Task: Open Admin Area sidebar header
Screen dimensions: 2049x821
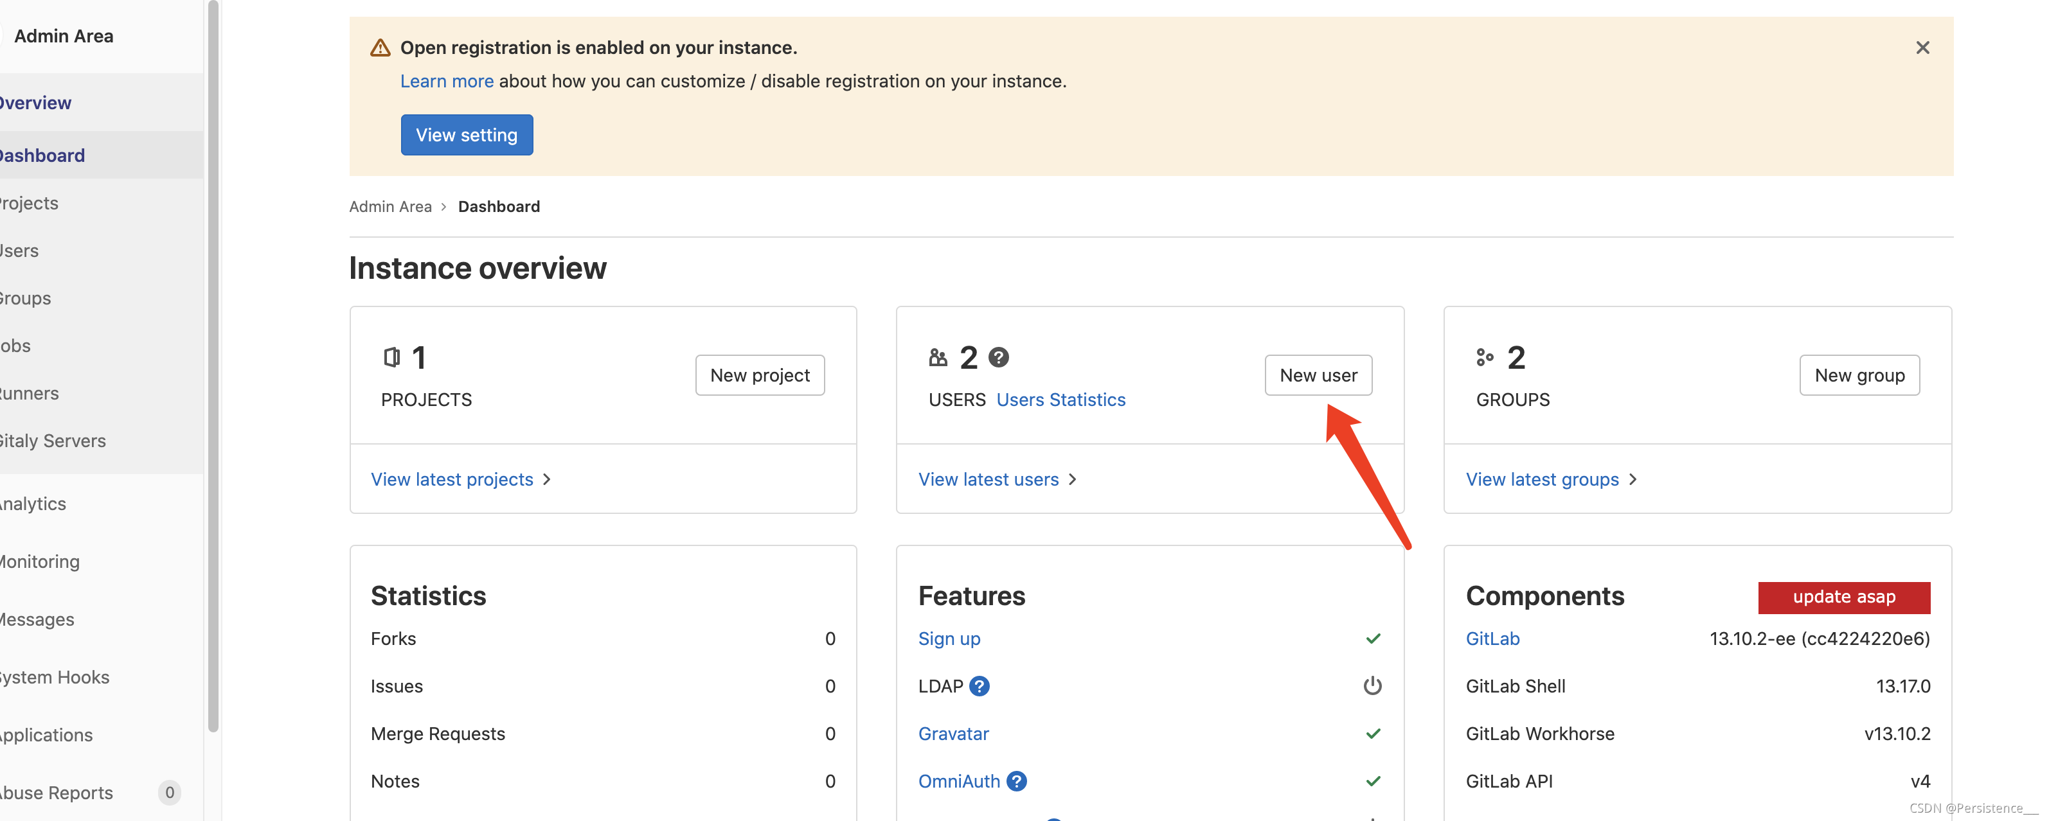Action: pos(64,37)
